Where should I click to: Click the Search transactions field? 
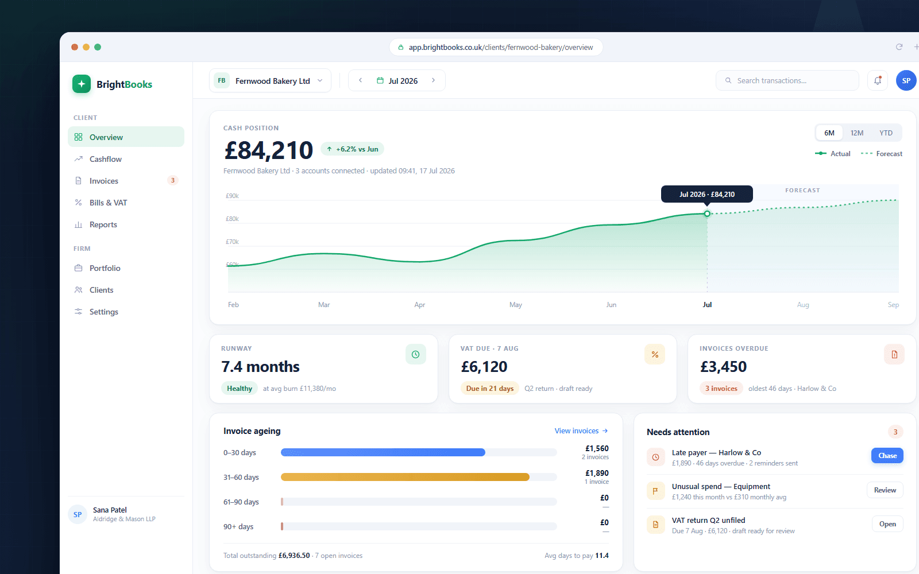(787, 80)
